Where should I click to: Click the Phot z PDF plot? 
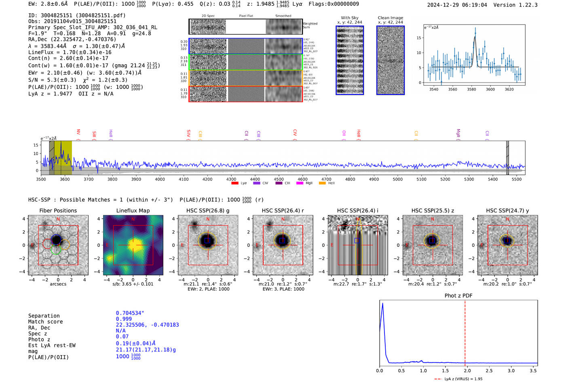pyautogui.click(x=458, y=333)
